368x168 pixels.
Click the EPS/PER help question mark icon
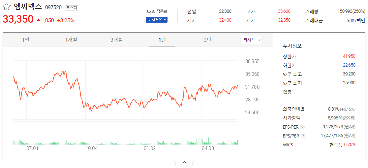pyautogui.click(x=303, y=127)
